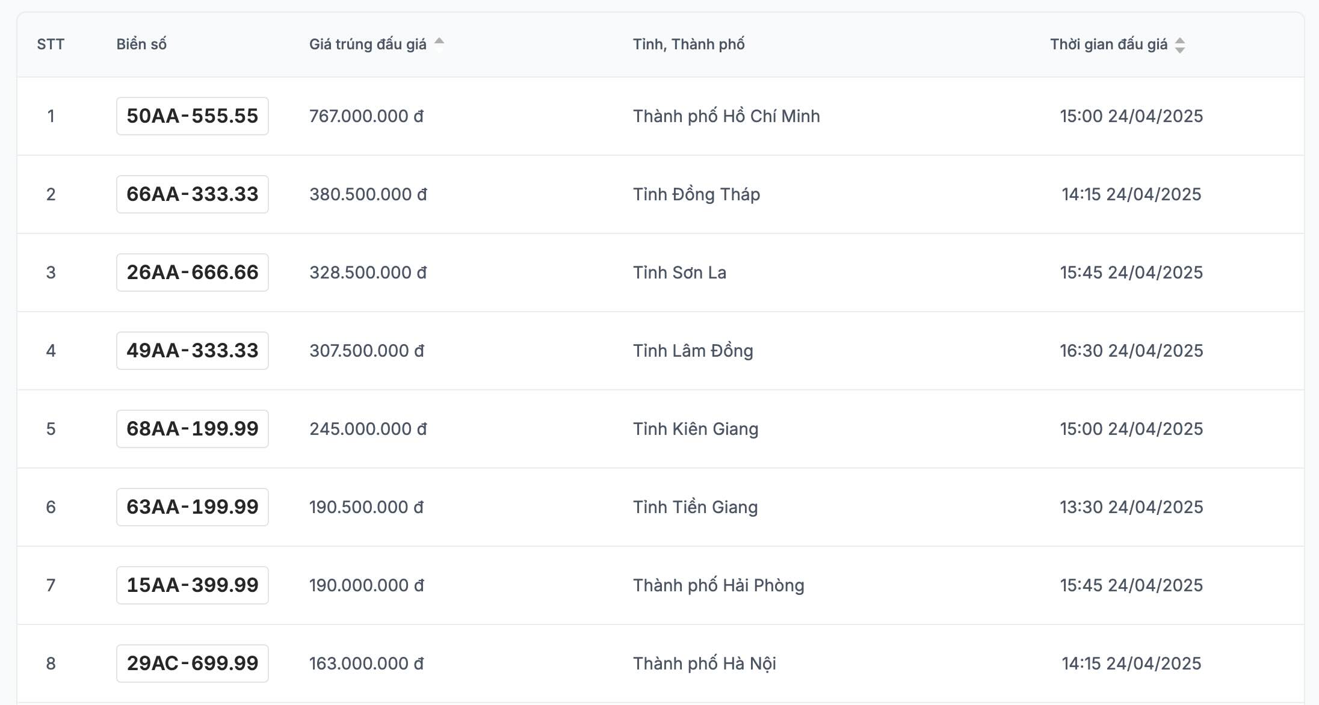Image resolution: width=1319 pixels, height=705 pixels.
Task: Click the 767.000.000 đ winning price
Action: pyautogui.click(x=366, y=116)
